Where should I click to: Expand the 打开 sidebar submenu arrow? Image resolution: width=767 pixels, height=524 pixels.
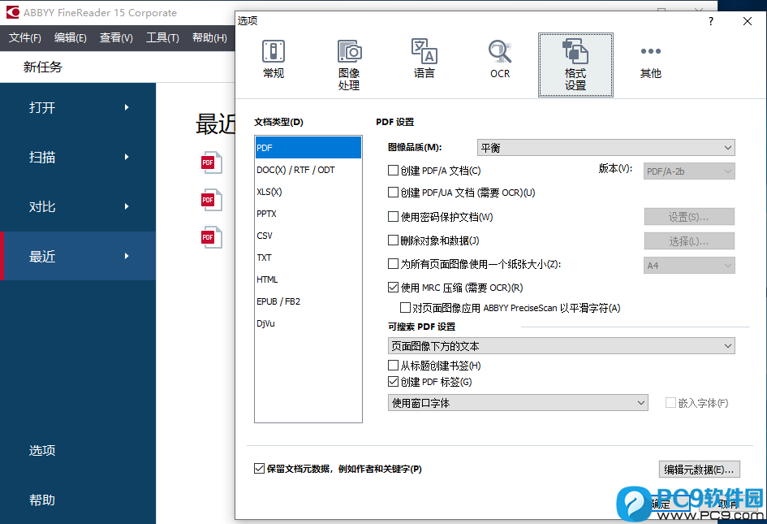127,107
